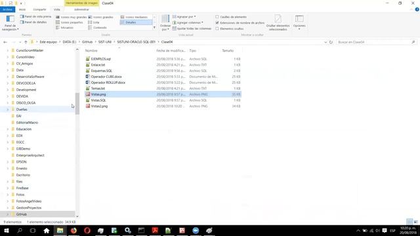Choose Iconos grandes layout
The height and width of the screenshot is (236, 420).
click(x=100, y=17)
